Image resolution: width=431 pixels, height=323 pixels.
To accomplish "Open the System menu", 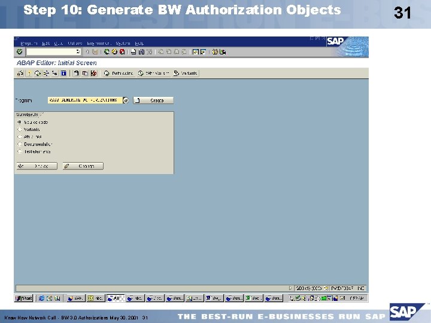I will point(123,43).
